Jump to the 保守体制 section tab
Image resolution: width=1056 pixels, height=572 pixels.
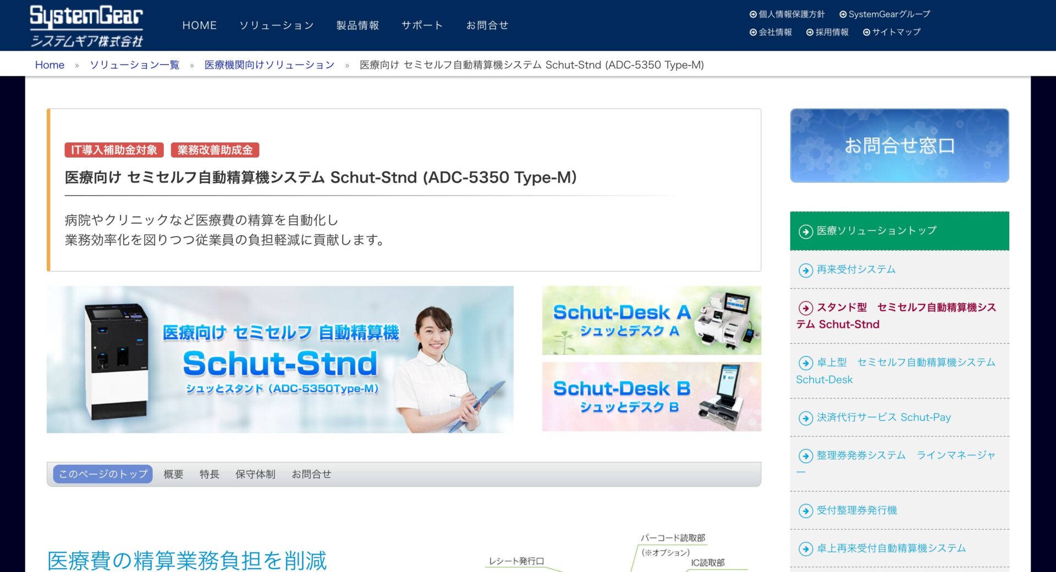[255, 474]
